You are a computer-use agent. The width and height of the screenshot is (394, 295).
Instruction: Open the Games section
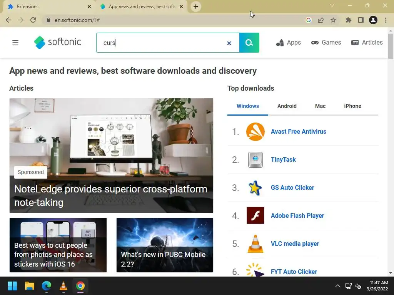(x=326, y=42)
